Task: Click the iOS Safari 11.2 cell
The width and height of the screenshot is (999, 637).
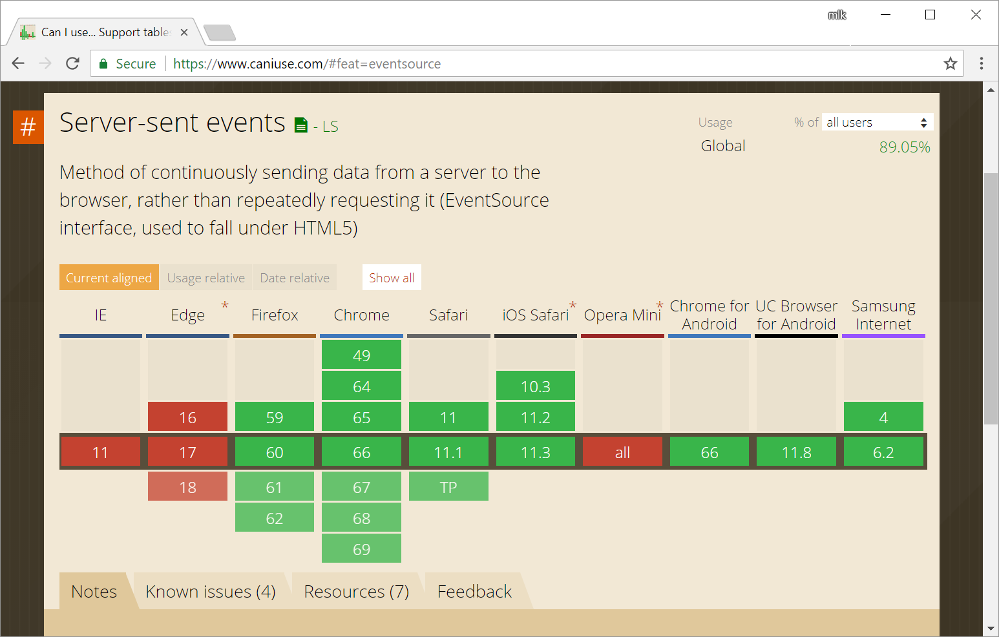Action: tap(536, 417)
